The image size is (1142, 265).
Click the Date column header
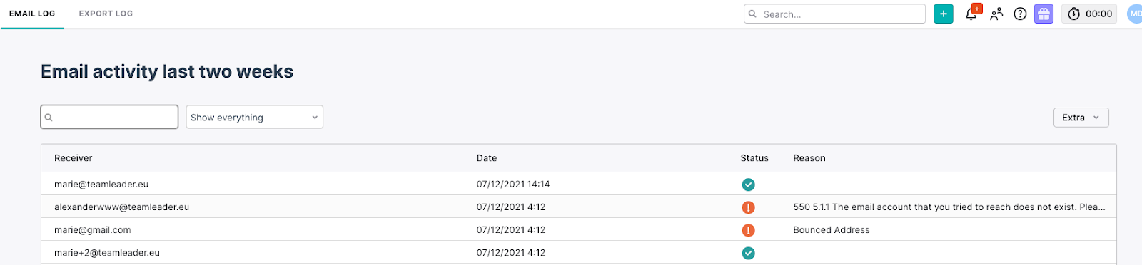(487, 158)
